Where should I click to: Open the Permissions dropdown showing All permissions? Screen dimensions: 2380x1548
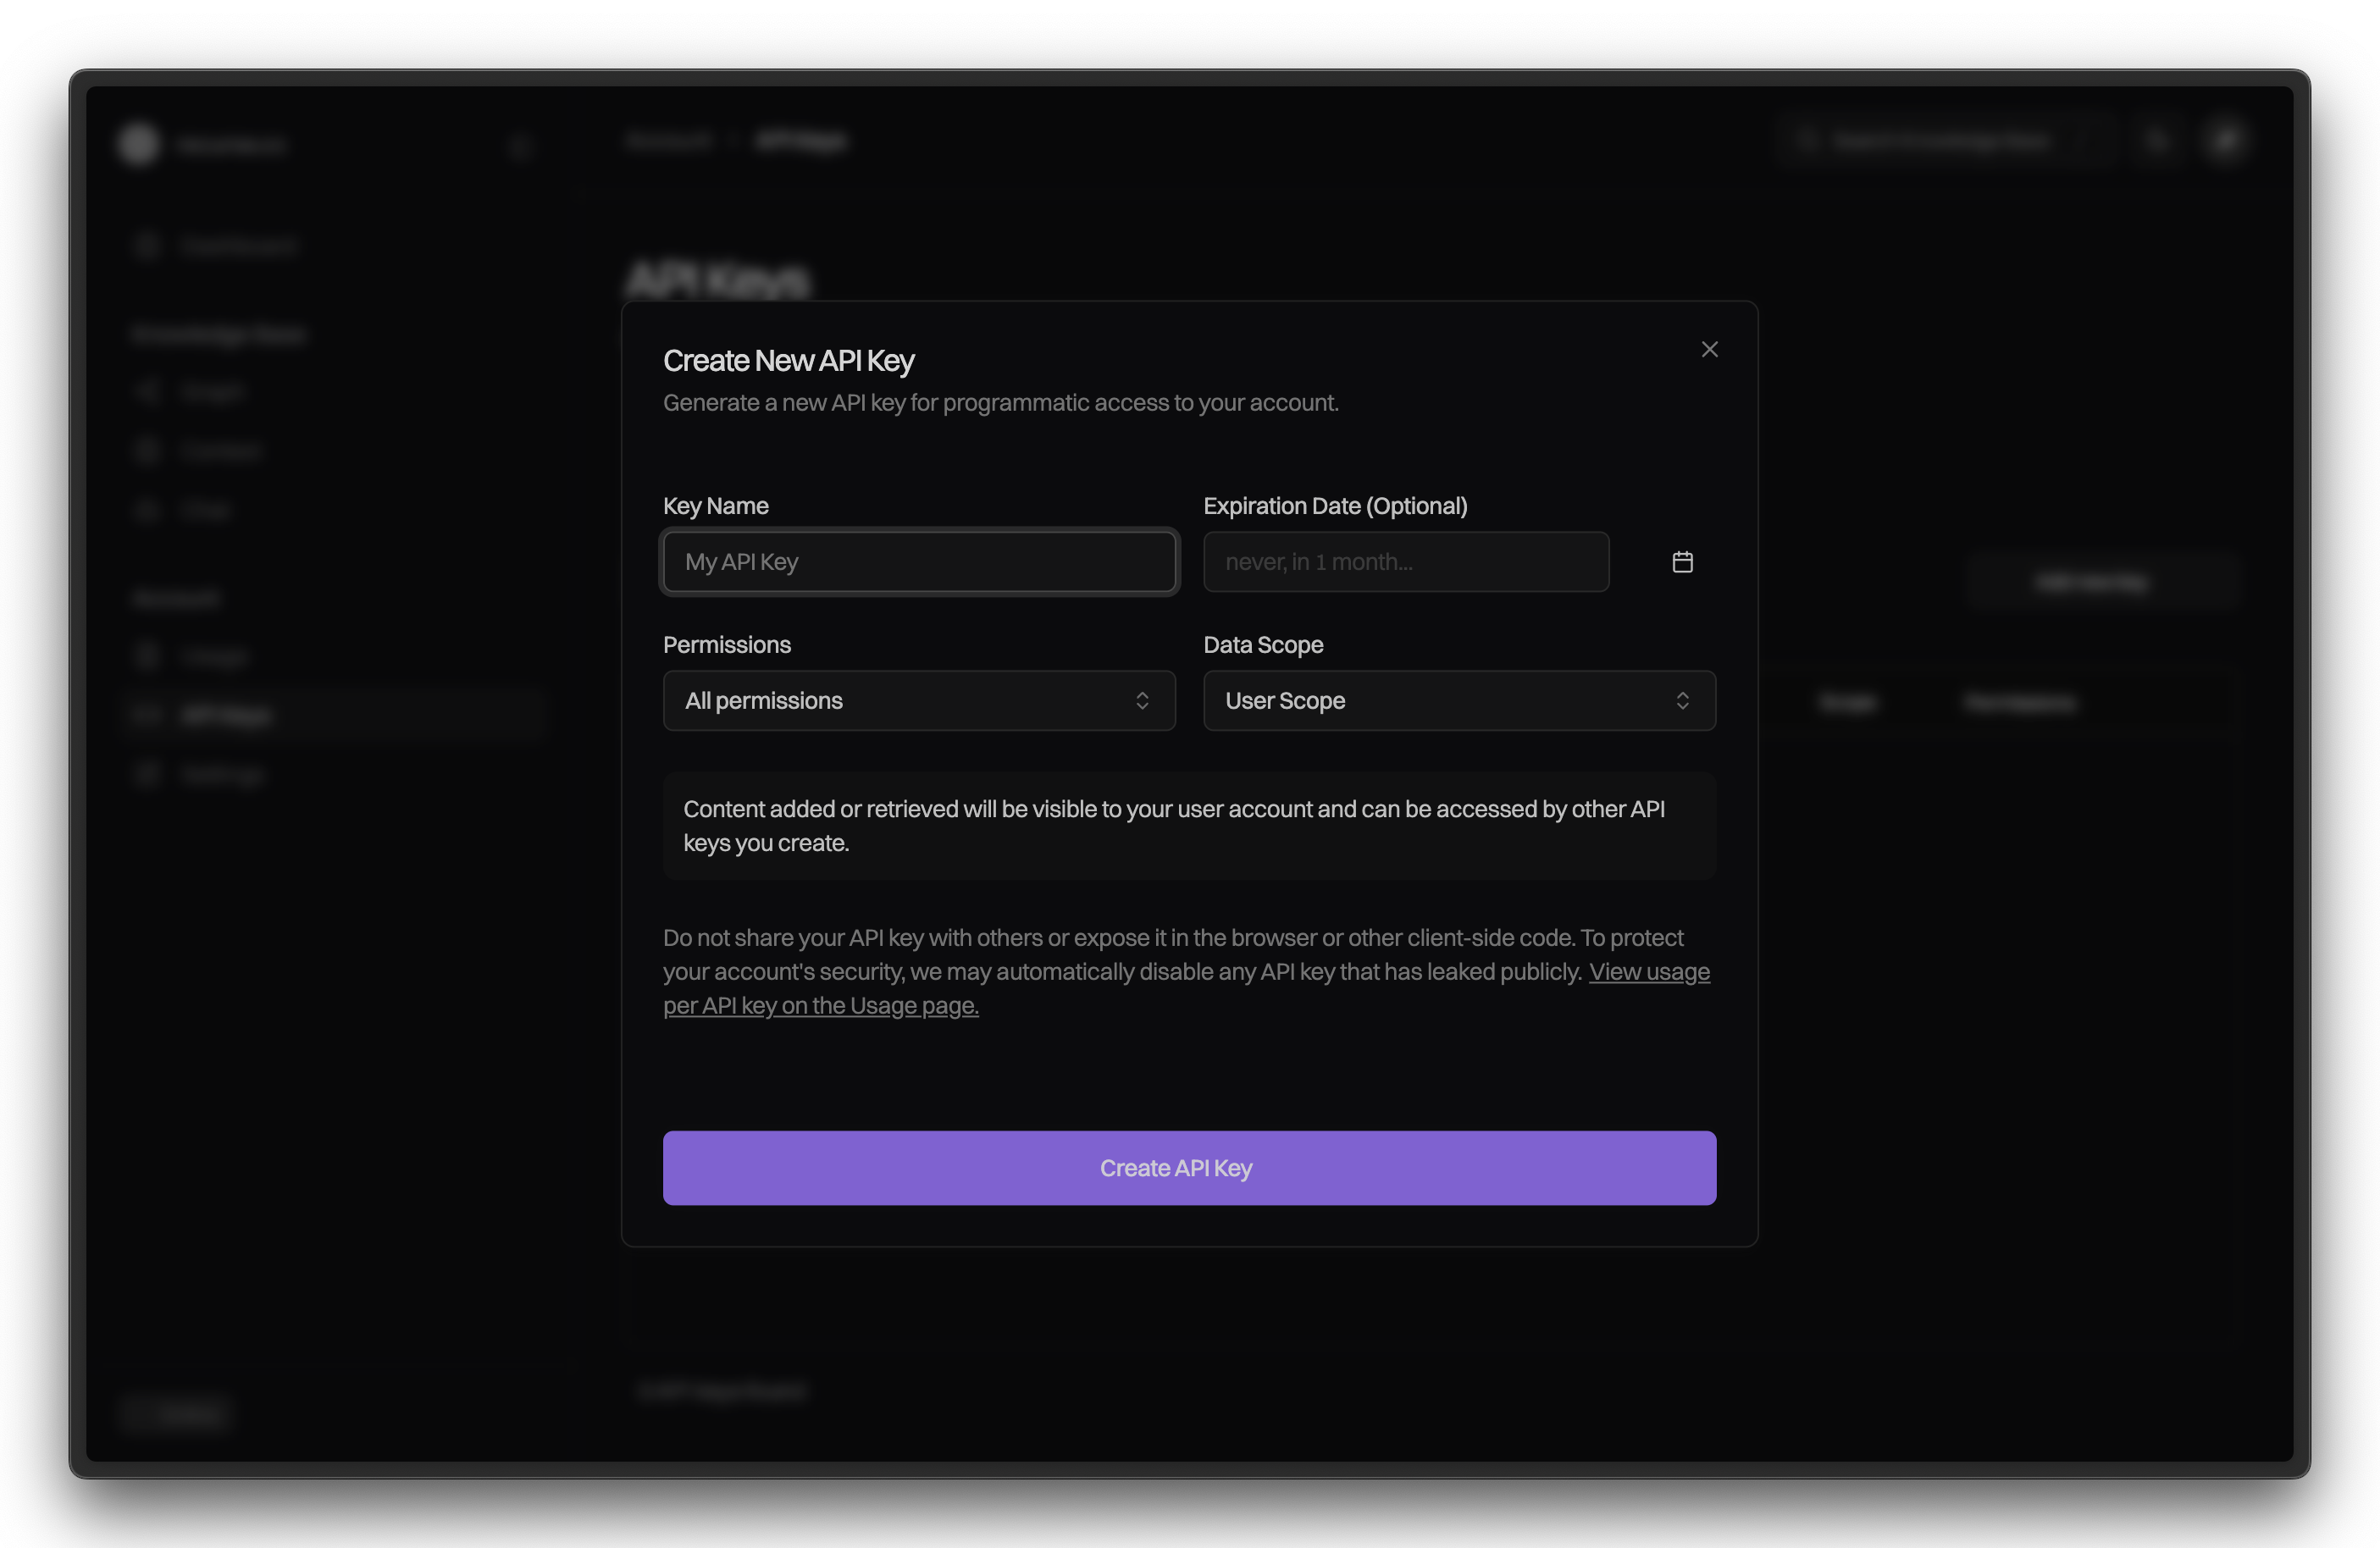(900, 700)
